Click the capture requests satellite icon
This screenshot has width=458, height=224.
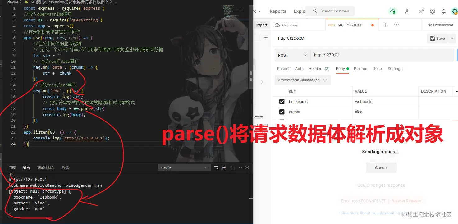tap(421, 11)
